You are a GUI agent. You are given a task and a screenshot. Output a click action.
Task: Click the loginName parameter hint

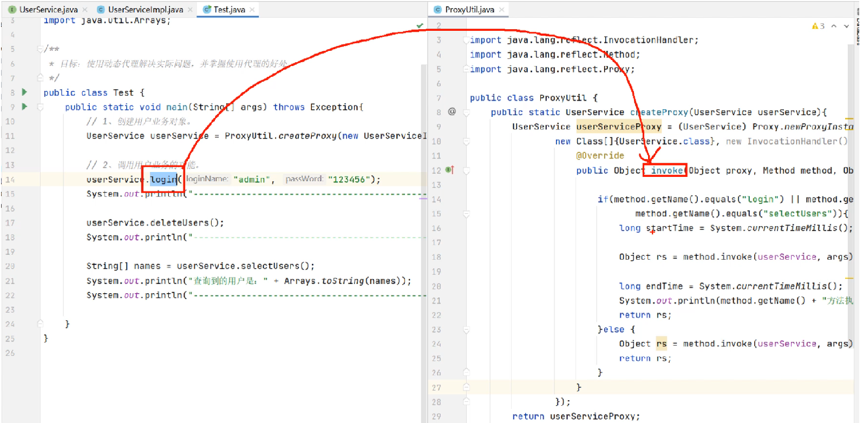(207, 179)
